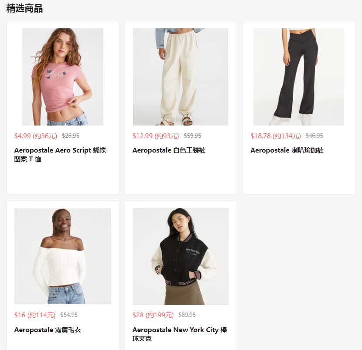This screenshot has height=350, width=362.
Task: Click the crossed-out $46.95 original price
Action: 314,136
